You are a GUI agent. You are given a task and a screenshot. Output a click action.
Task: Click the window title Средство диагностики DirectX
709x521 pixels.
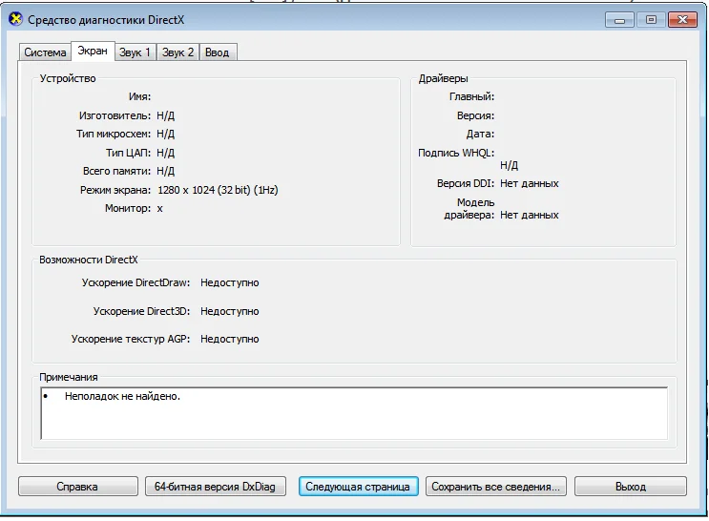coord(106,20)
